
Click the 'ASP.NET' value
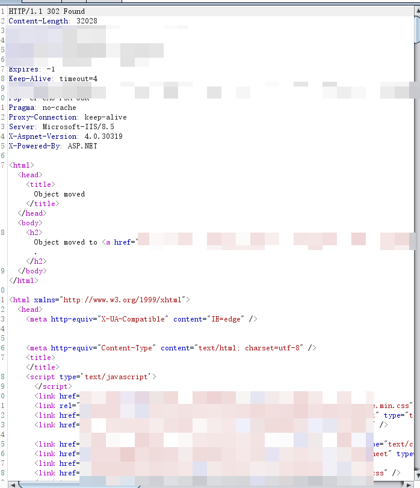click(82, 146)
